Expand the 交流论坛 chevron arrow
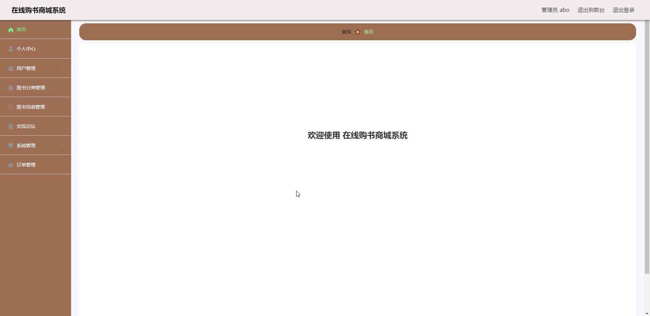 (x=62, y=126)
